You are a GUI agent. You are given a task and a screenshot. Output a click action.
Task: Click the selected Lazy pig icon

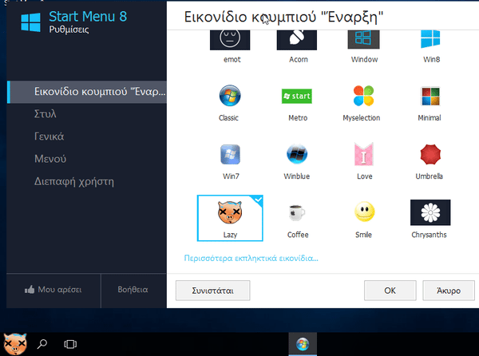[x=230, y=218]
